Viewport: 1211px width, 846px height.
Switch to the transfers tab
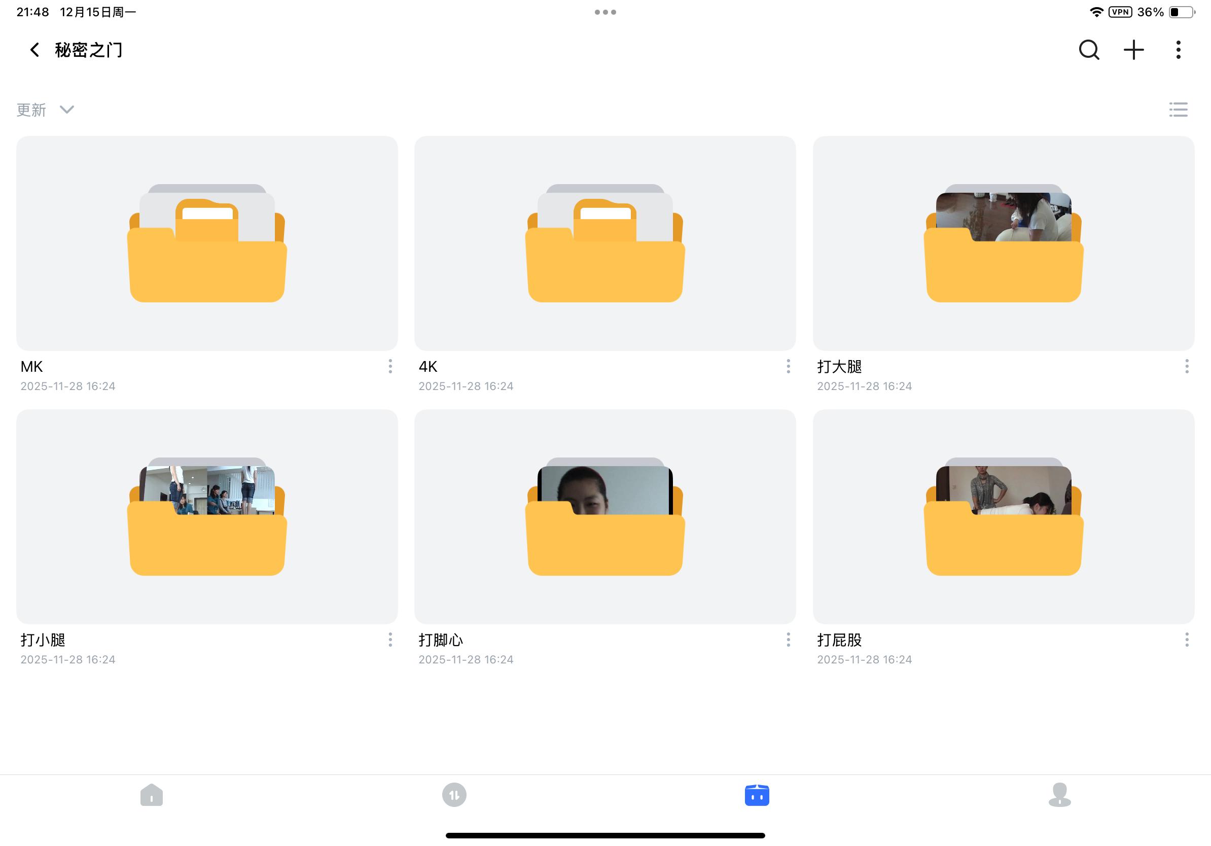pos(454,795)
